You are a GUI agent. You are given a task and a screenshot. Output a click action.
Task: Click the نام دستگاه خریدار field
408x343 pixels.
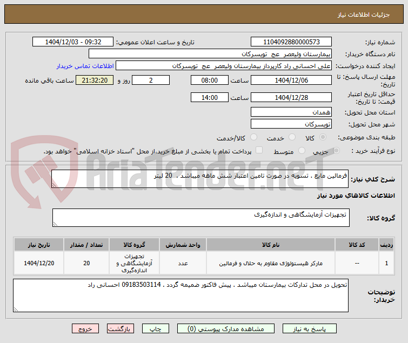210,53
